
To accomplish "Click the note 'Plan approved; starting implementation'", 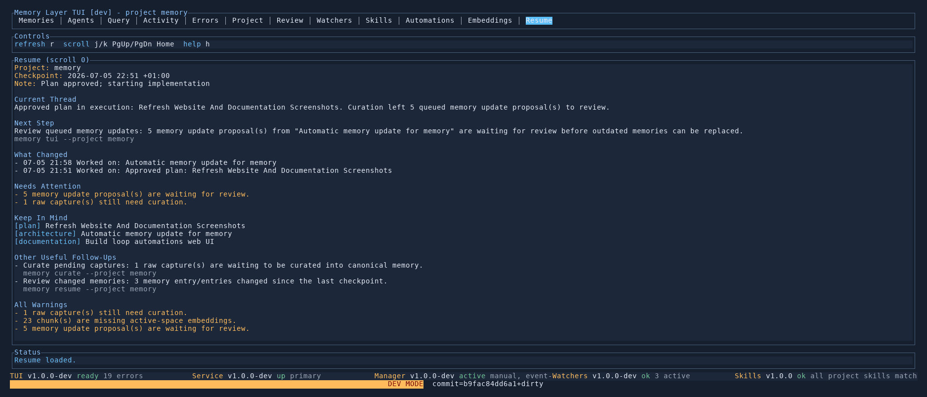I will (x=125, y=83).
